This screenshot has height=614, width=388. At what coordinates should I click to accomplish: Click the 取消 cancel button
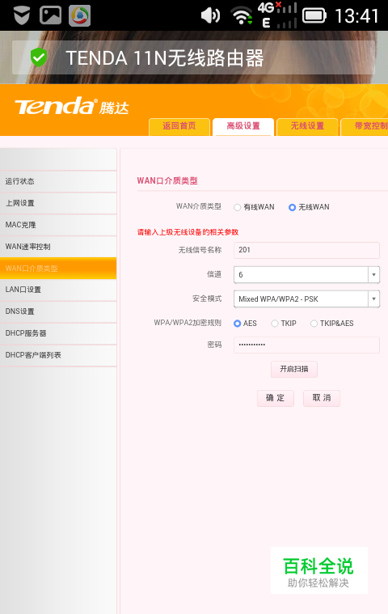pyautogui.click(x=322, y=398)
